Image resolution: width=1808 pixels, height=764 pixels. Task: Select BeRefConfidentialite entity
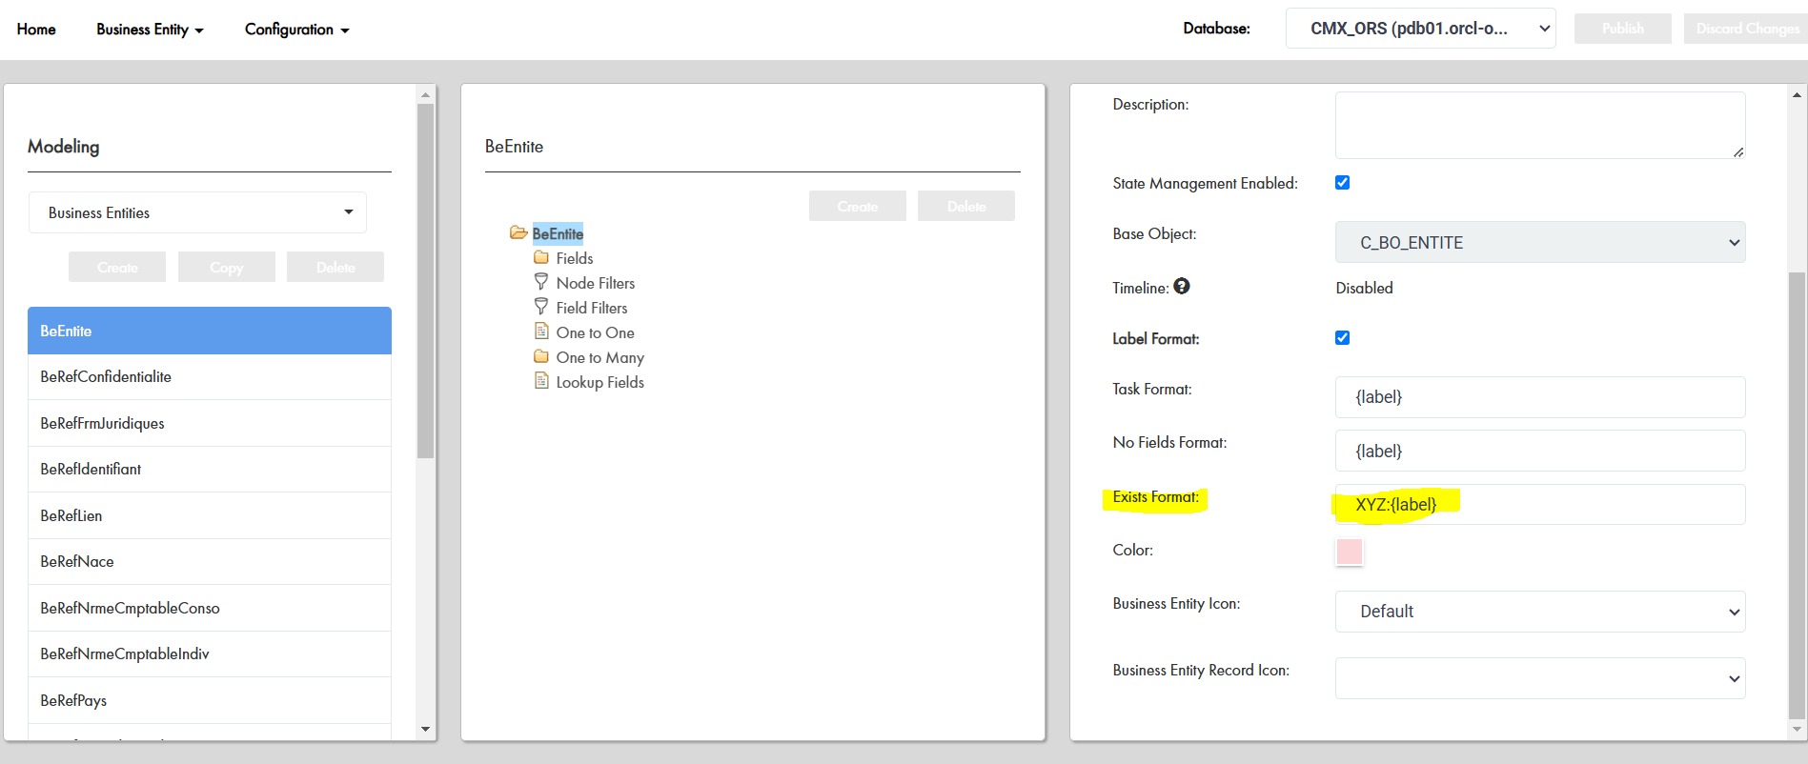click(x=210, y=377)
